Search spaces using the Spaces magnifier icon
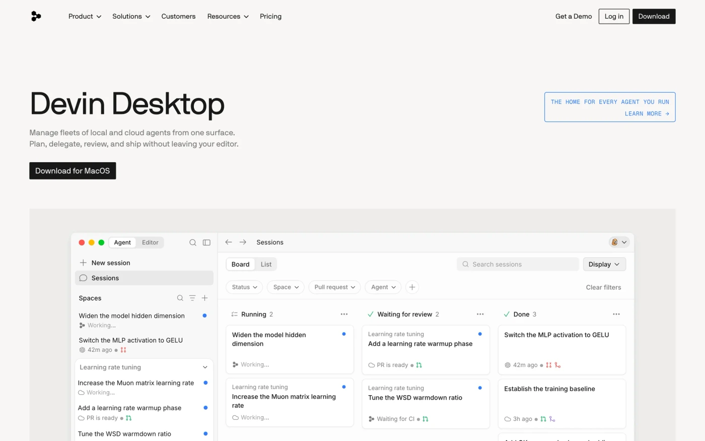 pyautogui.click(x=180, y=298)
